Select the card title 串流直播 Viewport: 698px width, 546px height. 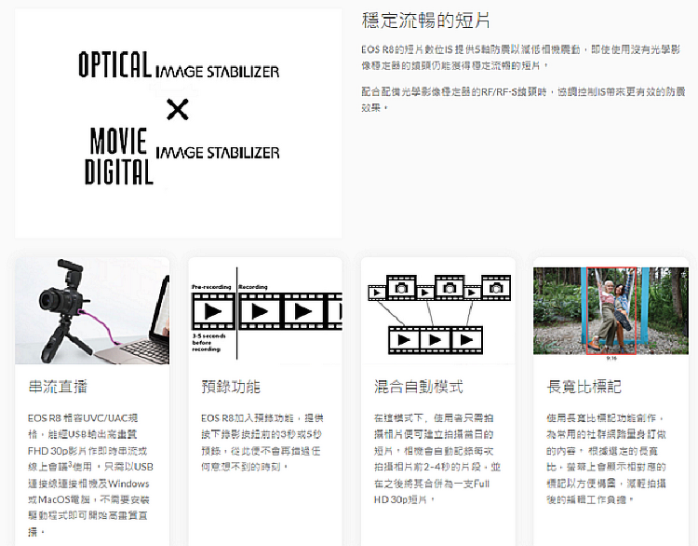pyautogui.click(x=58, y=387)
